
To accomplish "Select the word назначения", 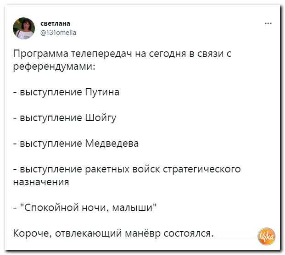I will point(41,182).
